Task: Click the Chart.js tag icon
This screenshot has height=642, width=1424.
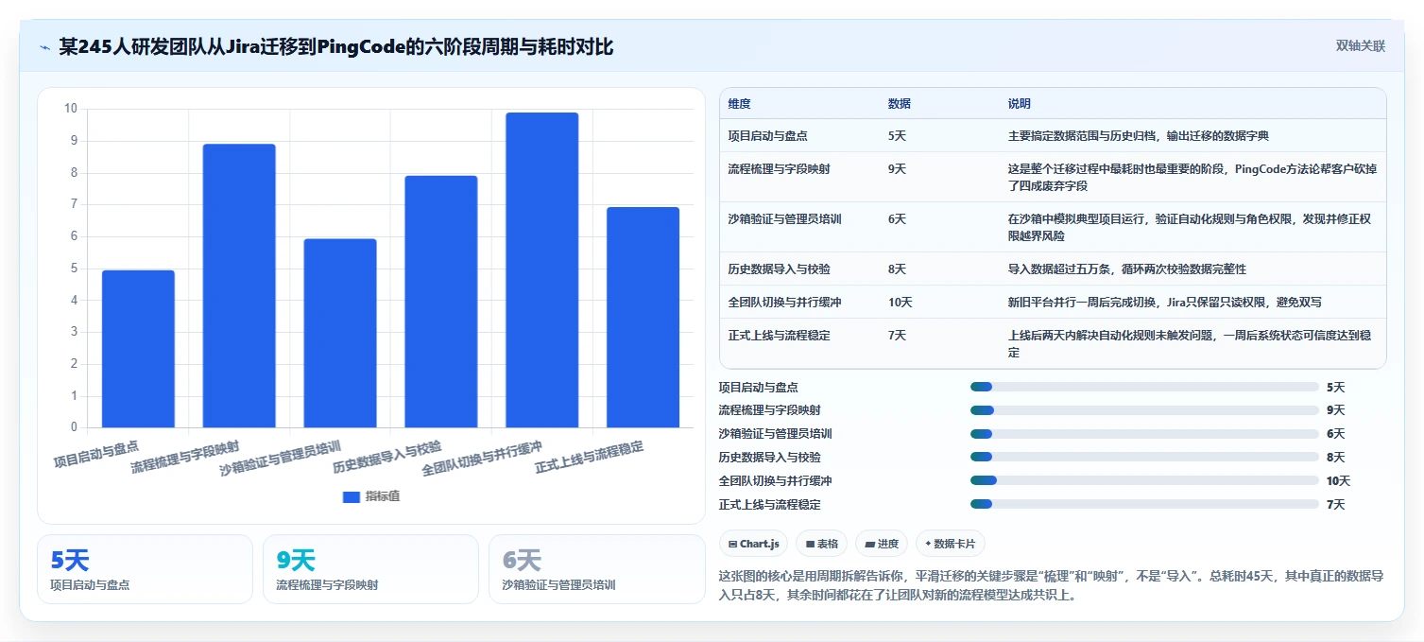Action: 732,544
